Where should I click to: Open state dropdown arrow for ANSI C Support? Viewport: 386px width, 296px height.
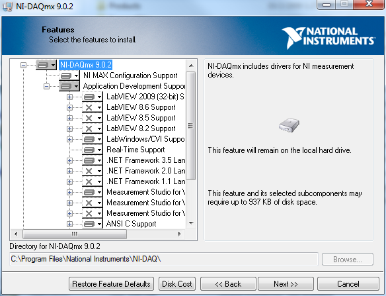pyautogui.click(x=99, y=224)
